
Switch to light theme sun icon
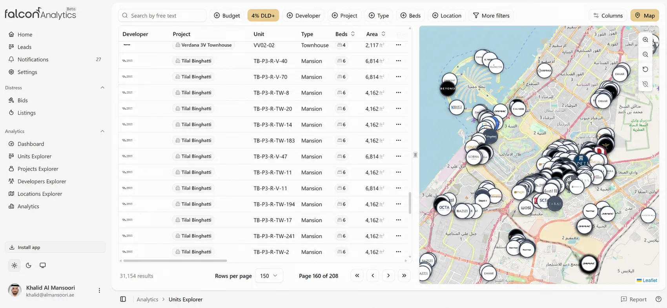(15, 265)
